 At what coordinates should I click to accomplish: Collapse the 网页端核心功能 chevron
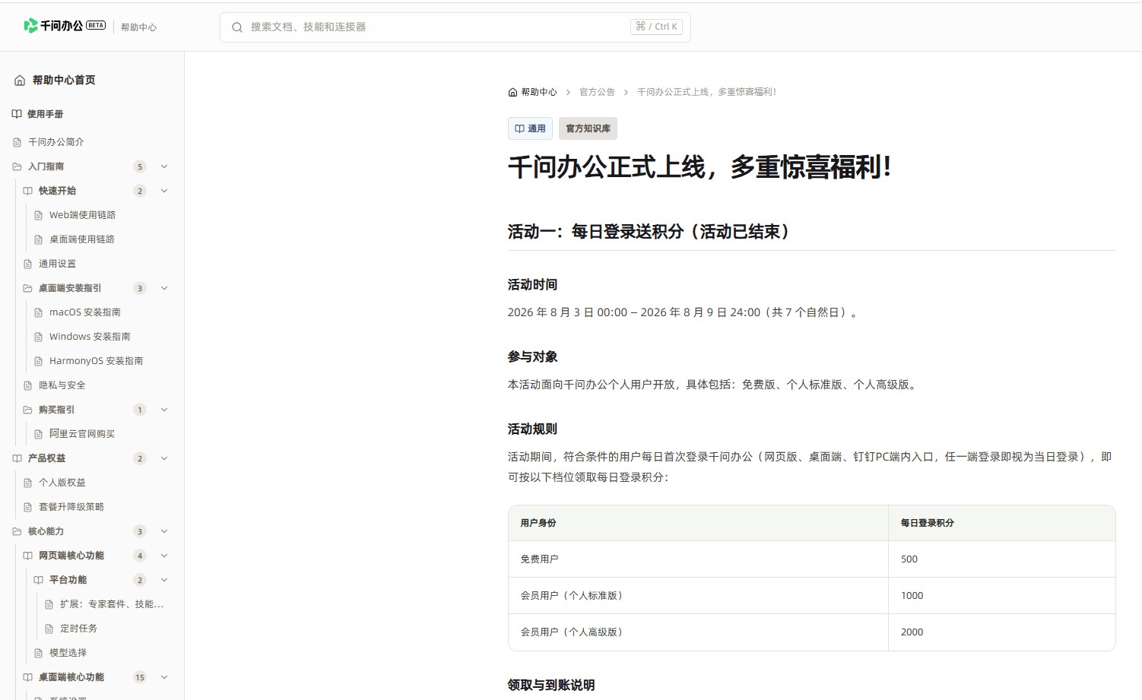pyautogui.click(x=164, y=556)
